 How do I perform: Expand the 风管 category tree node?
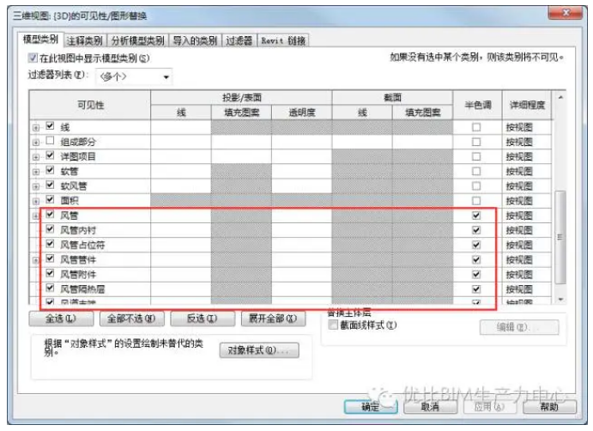coord(36,215)
